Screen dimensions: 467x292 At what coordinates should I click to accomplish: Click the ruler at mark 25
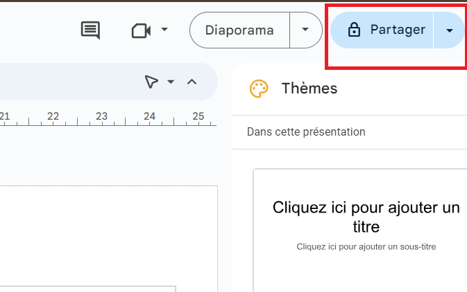(198, 117)
